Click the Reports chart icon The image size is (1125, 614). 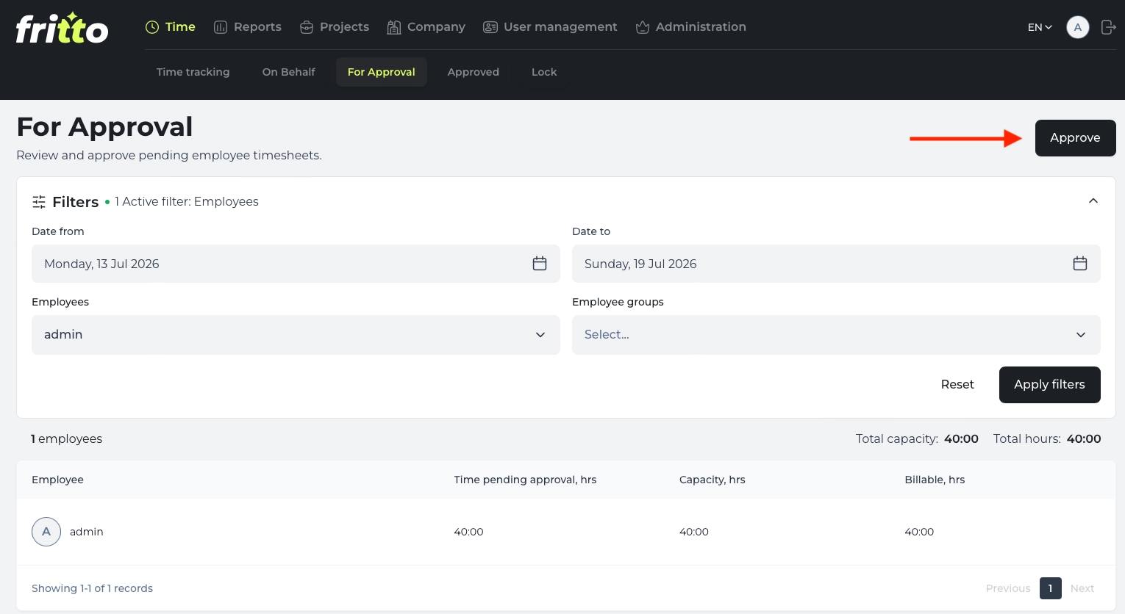pyautogui.click(x=221, y=27)
